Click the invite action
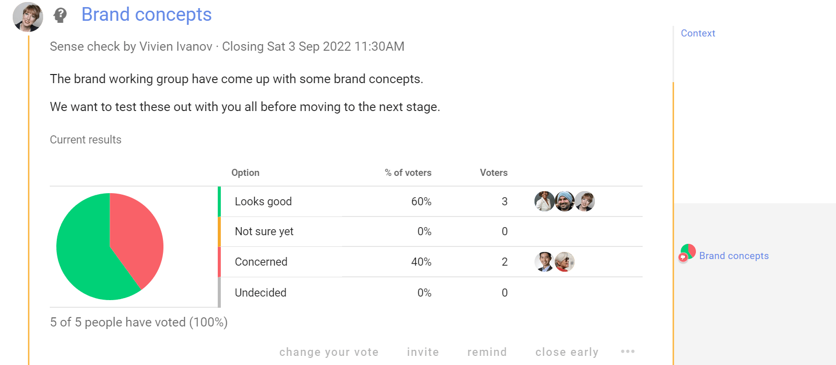 [423, 352]
